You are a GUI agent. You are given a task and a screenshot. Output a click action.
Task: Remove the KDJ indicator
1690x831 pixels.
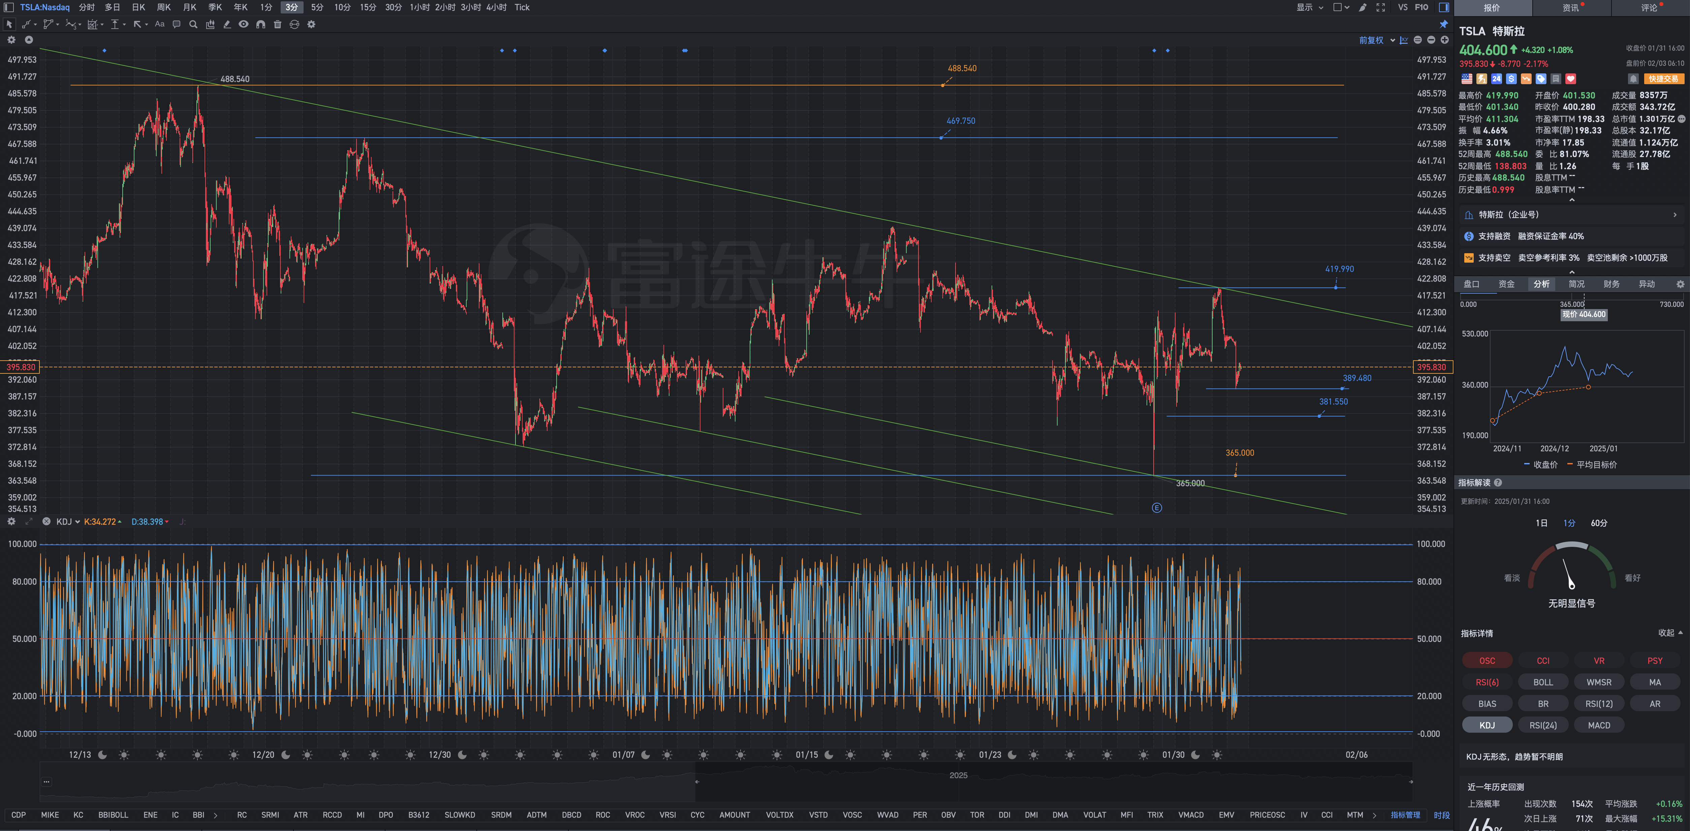tap(46, 522)
